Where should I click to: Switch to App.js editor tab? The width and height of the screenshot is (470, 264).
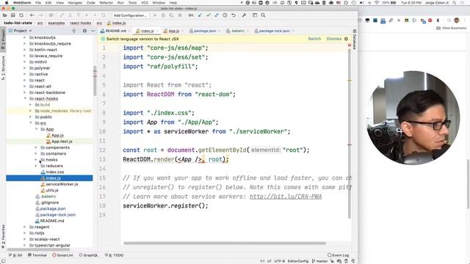click(x=173, y=31)
